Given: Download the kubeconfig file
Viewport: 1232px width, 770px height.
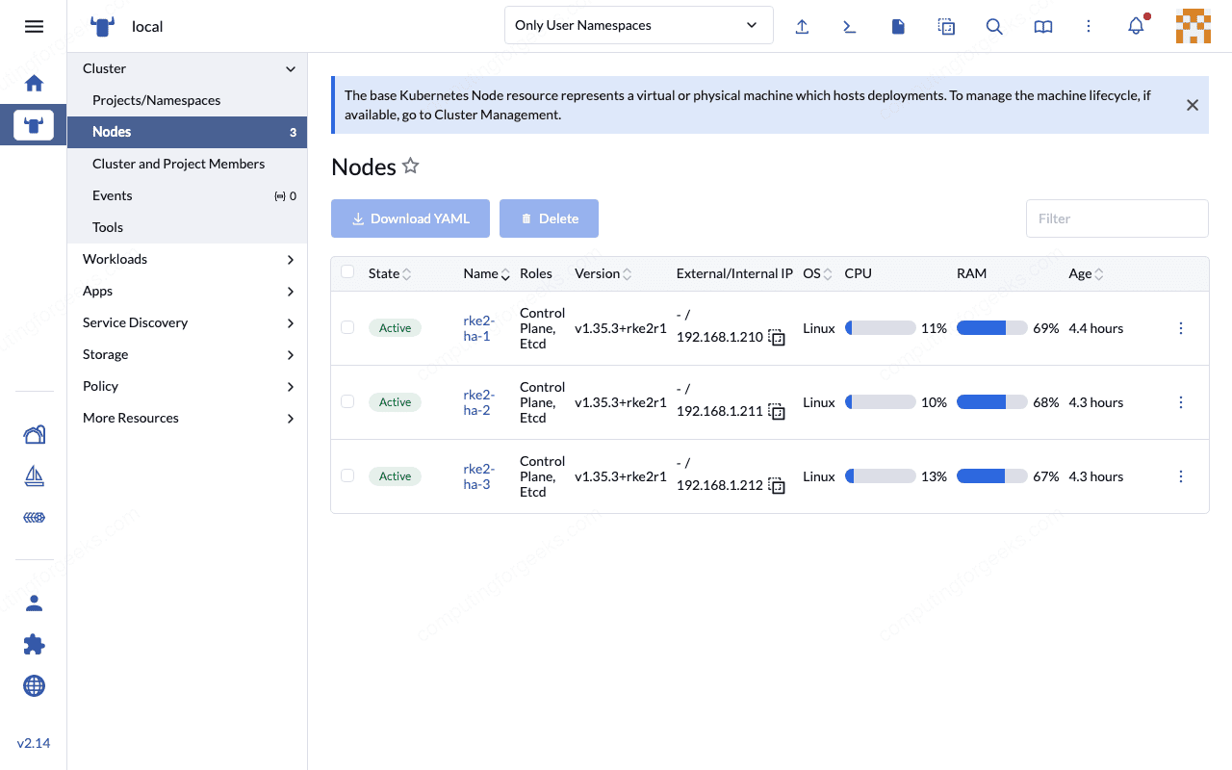Looking at the screenshot, I should 898,26.
